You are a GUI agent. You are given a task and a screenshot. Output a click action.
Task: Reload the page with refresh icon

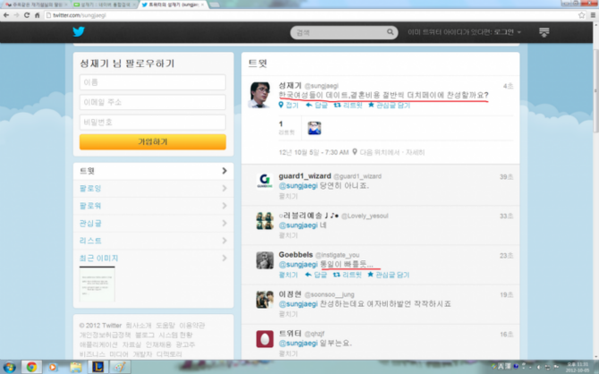tap(27, 15)
